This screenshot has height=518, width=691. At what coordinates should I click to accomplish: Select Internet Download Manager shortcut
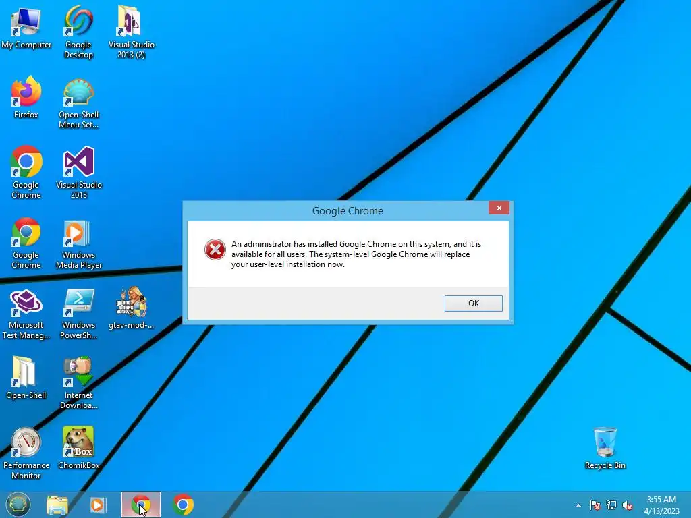pyautogui.click(x=78, y=383)
